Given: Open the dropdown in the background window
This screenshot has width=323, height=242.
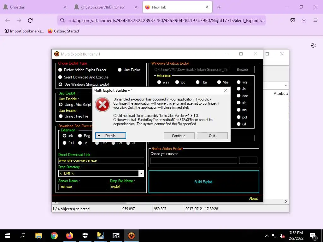Looking at the screenshot, I should click(x=286, y=86).
